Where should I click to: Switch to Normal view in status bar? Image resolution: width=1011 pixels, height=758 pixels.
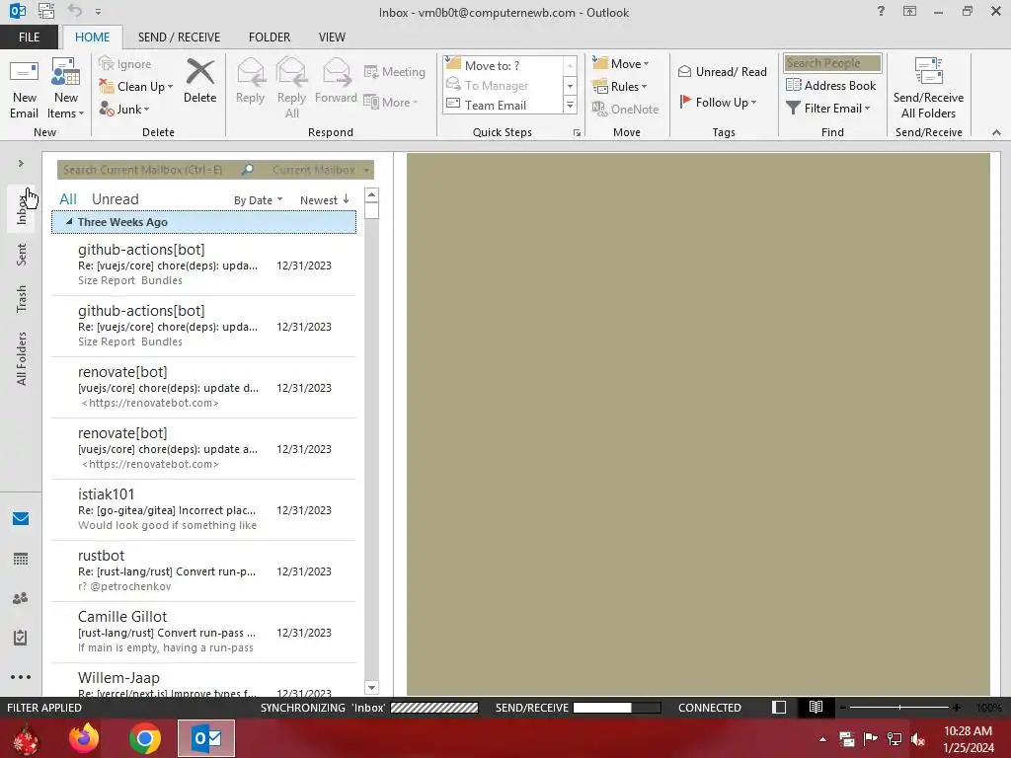point(779,707)
